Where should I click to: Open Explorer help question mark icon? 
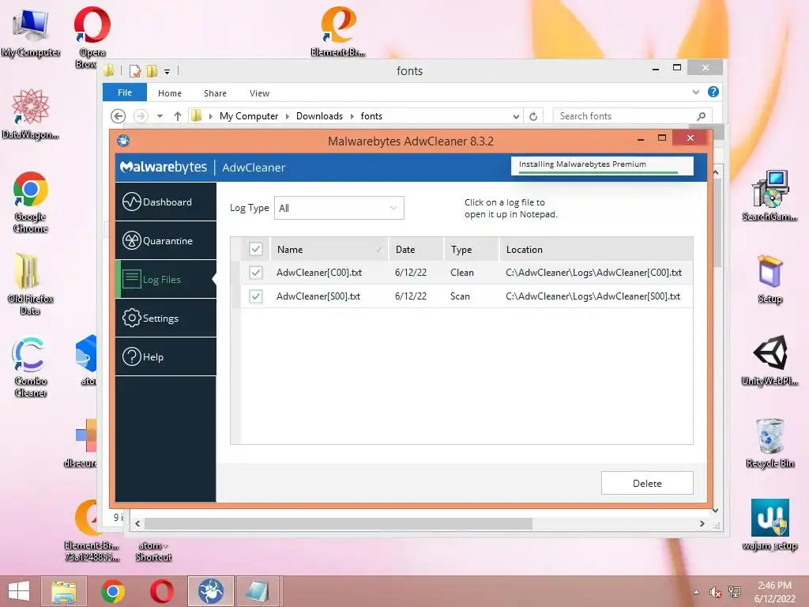[x=713, y=92]
